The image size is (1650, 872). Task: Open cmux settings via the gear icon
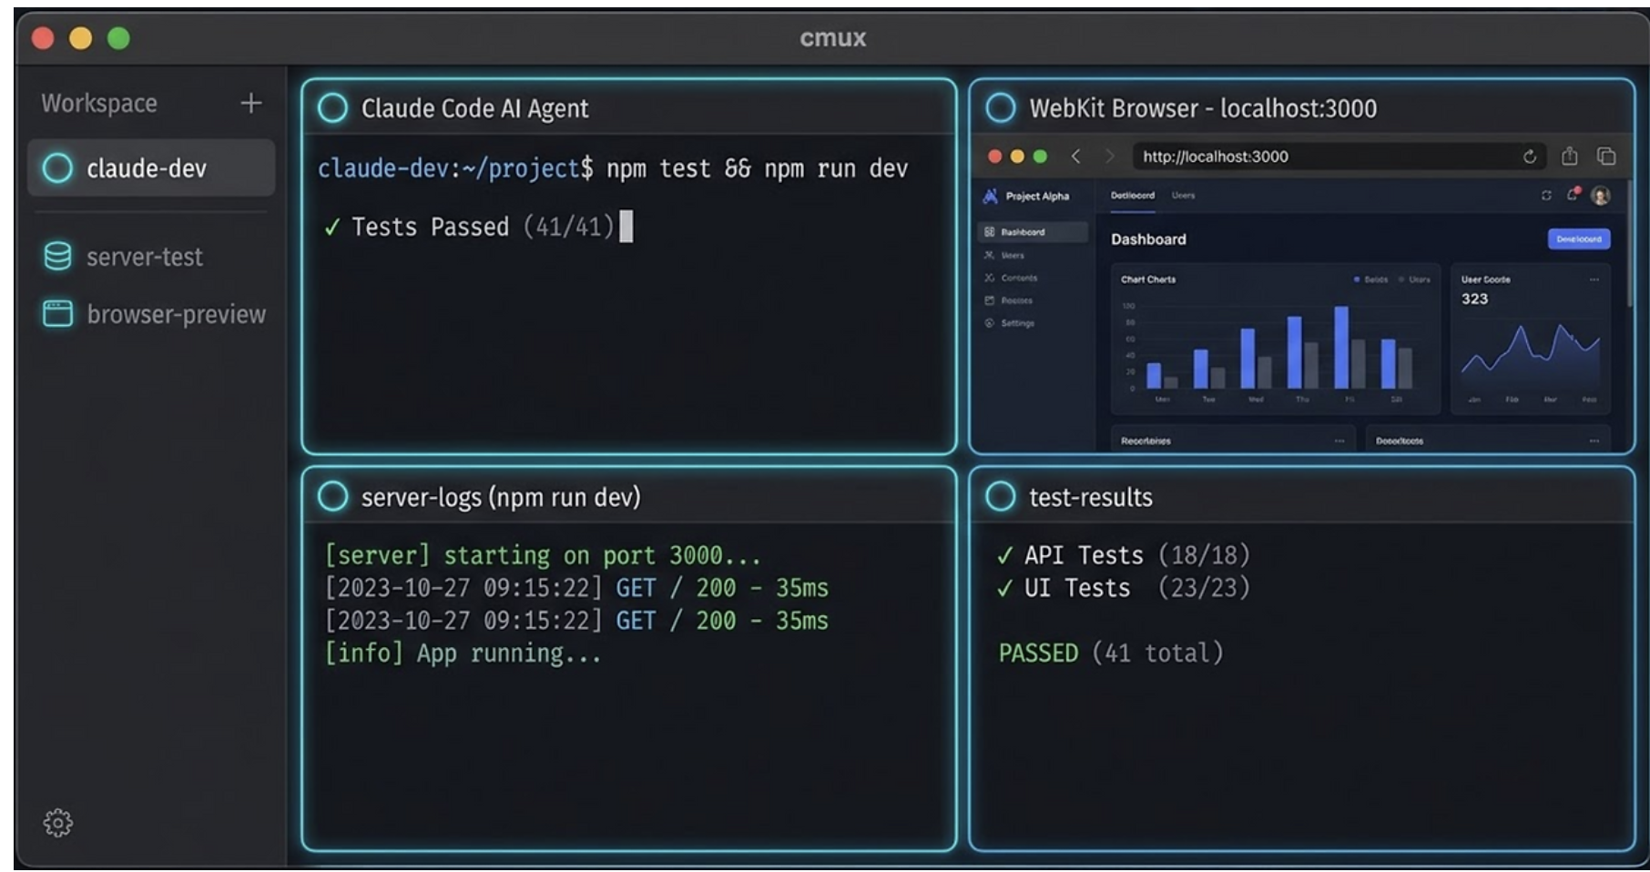[x=58, y=823]
